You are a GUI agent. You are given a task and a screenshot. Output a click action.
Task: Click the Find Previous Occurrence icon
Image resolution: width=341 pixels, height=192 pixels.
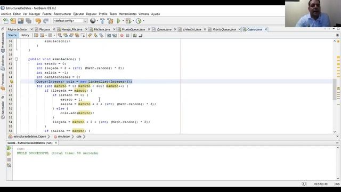coord(66,36)
